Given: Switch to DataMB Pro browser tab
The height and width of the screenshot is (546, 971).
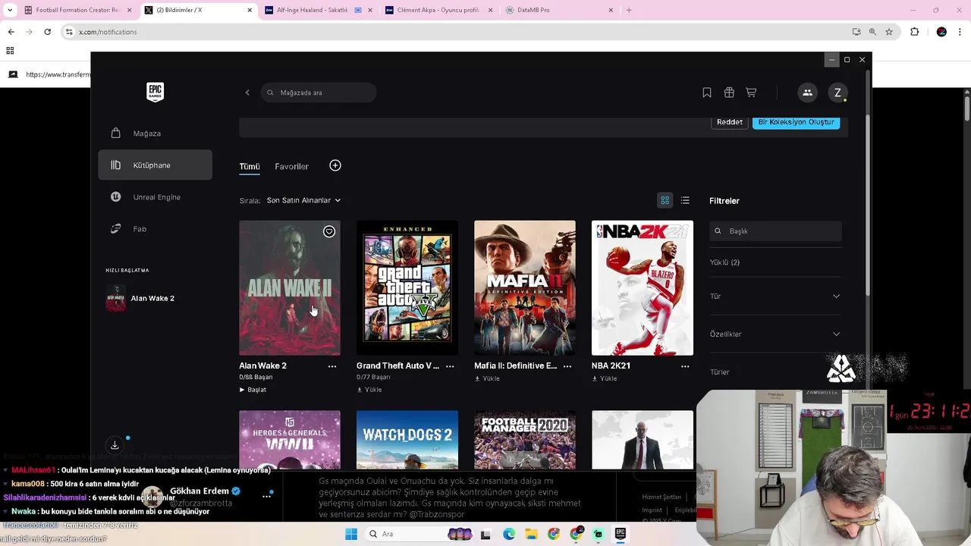Looking at the screenshot, I should point(559,10).
